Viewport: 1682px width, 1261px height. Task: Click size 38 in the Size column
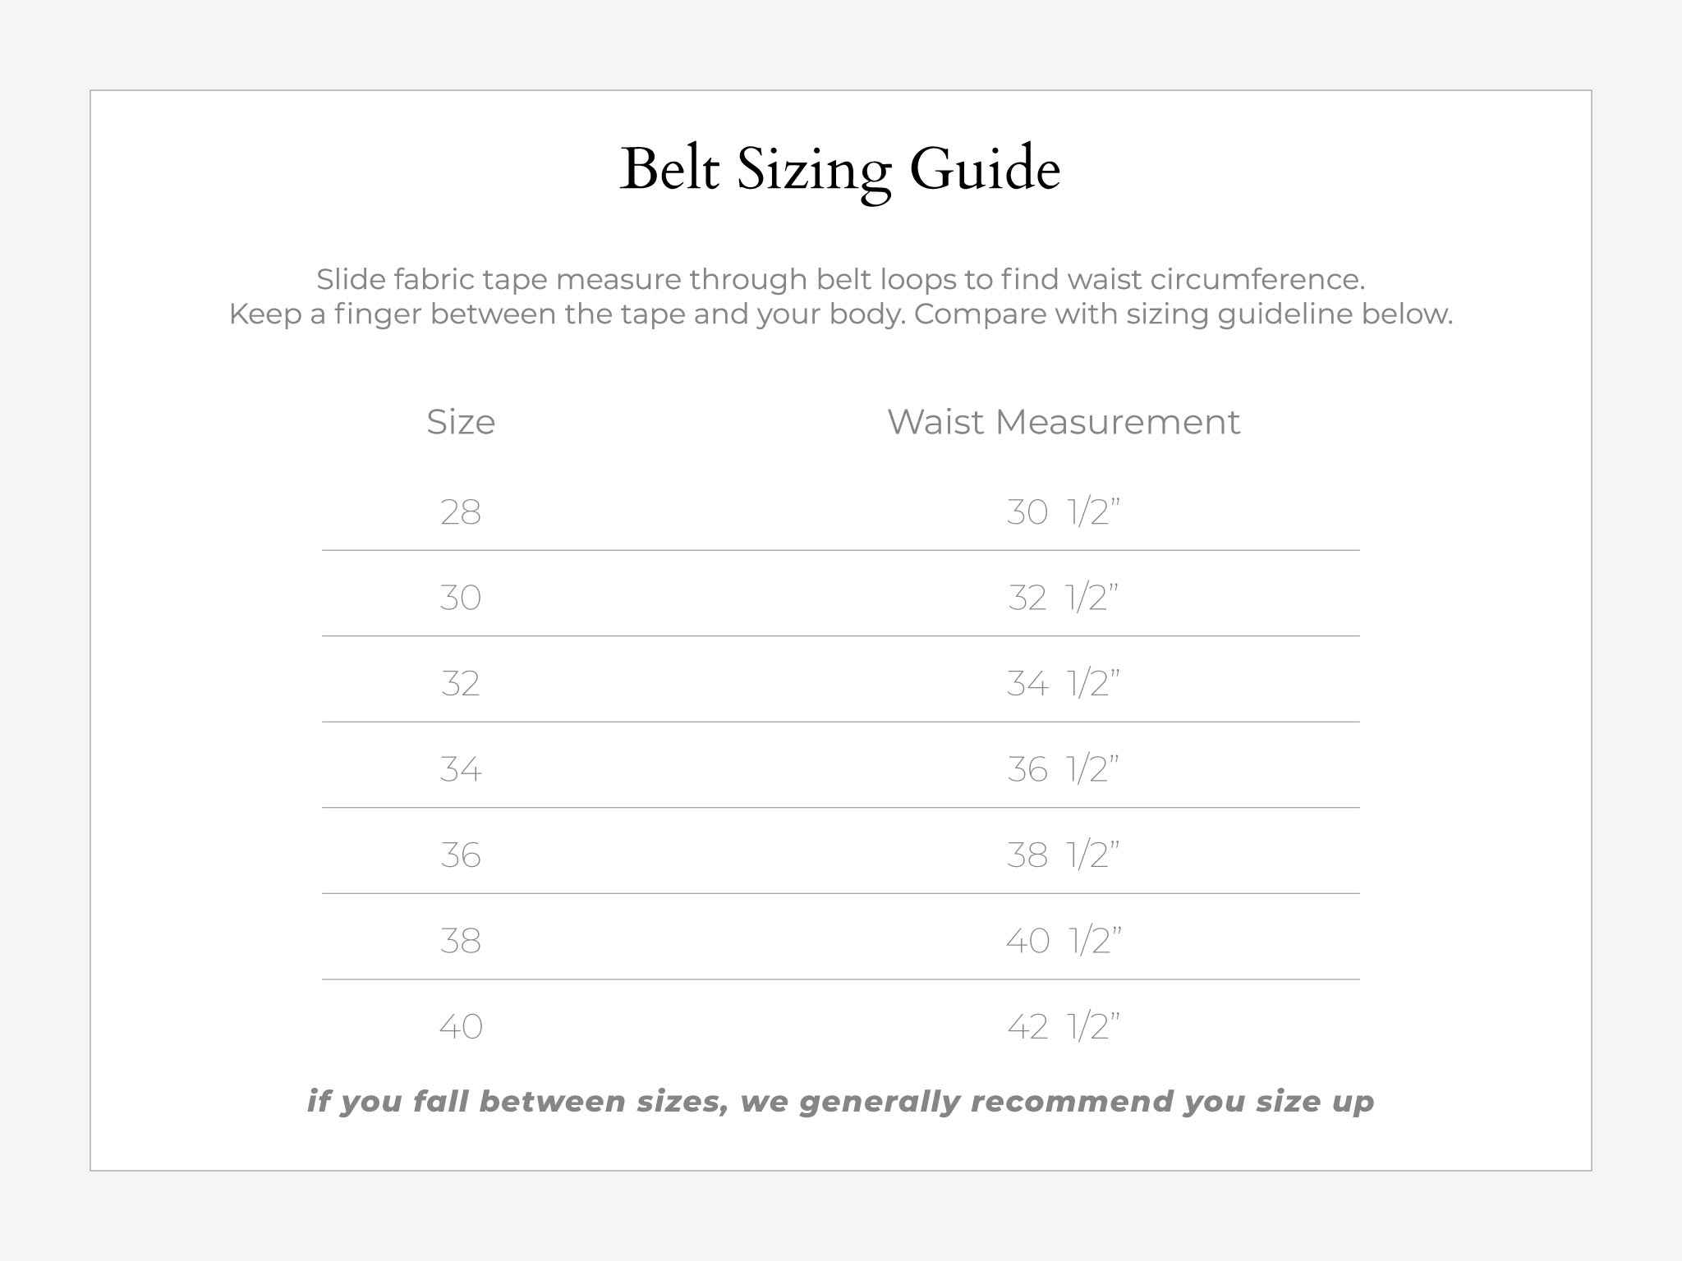tap(461, 941)
